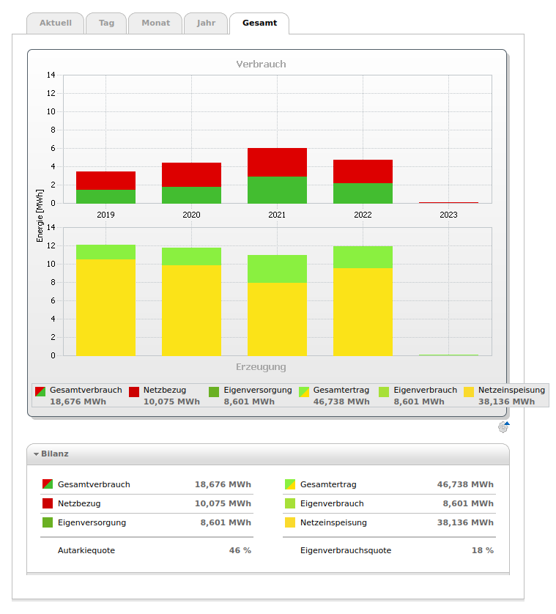The height and width of the screenshot is (614, 556).
Task: Click the yellow Netzeinspeisung icon in Bilanz
Action: coord(289,522)
